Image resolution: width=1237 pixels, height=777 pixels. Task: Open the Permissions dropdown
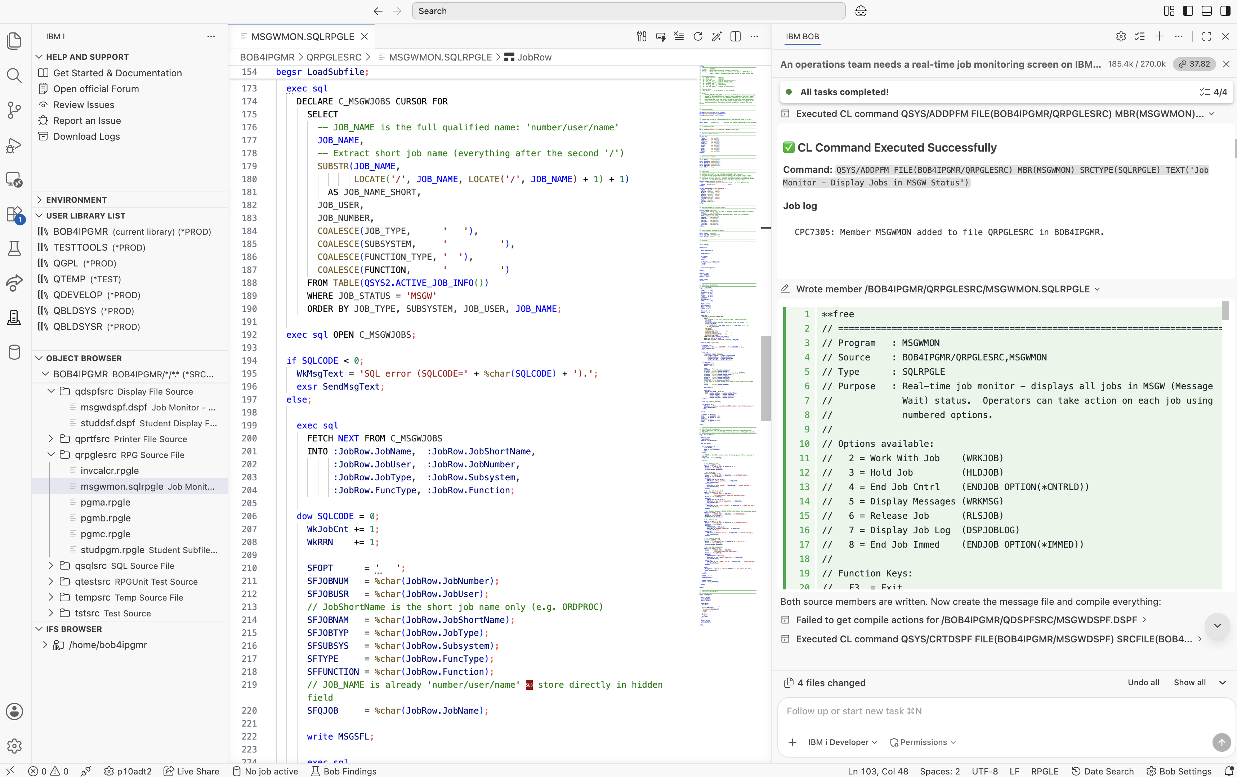point(923,742)
